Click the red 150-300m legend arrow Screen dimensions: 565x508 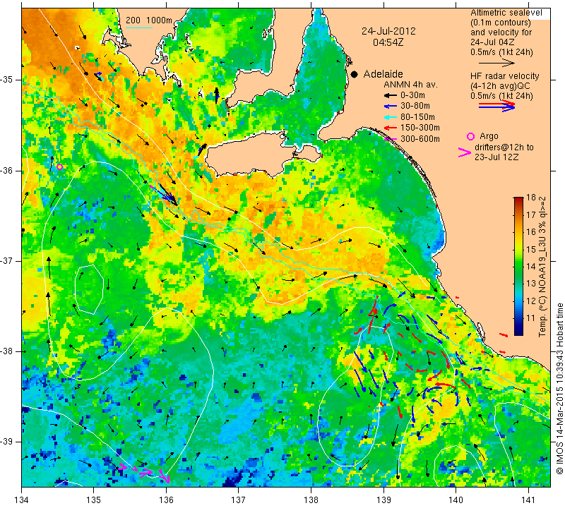click(x=390, y=128)
